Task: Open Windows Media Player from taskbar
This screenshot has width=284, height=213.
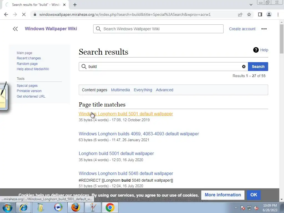Action: 58,207
